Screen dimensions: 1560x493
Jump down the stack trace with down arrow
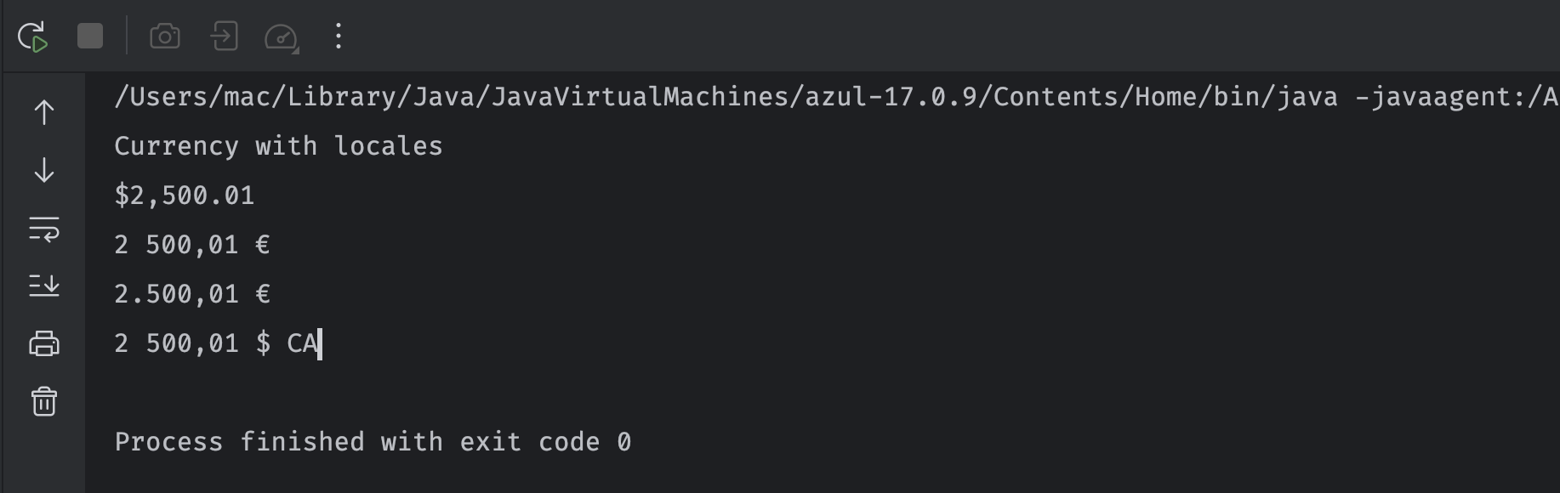[44, 170]
